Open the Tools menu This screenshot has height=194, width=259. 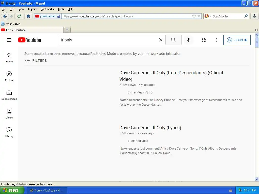click(61, 9)
